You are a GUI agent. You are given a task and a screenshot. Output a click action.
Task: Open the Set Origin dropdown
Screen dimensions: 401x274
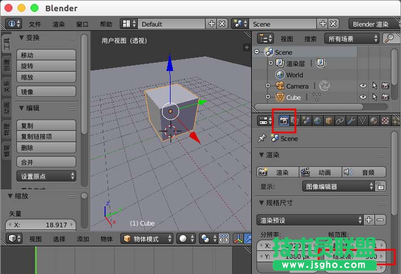coord(46,176)
